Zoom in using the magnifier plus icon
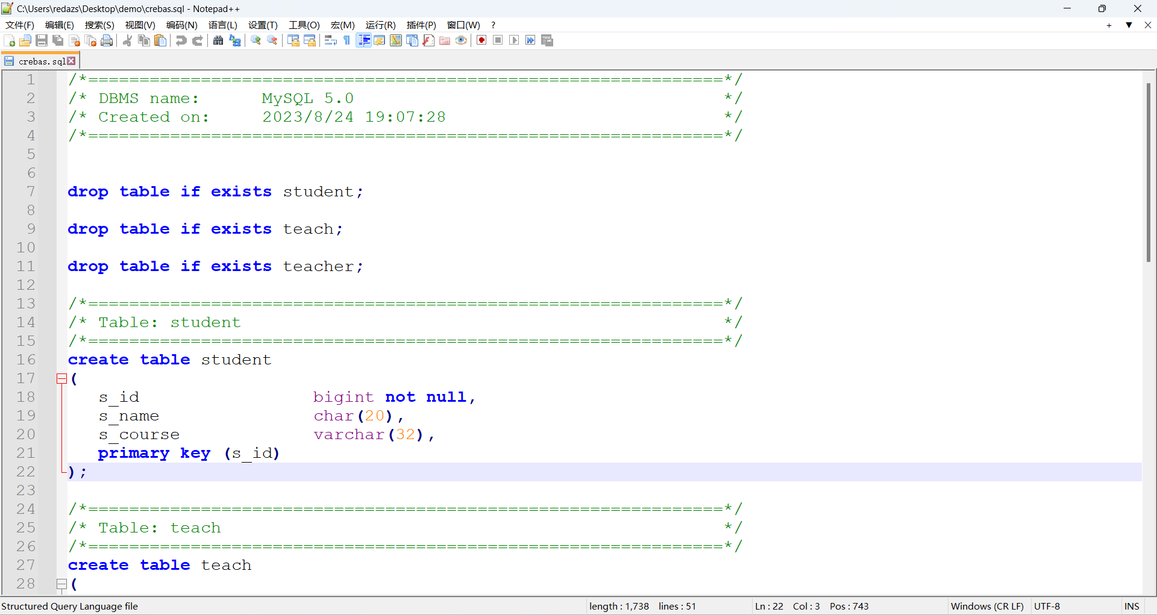Viewport: 1157px width, 615px height. coord(256,40)
